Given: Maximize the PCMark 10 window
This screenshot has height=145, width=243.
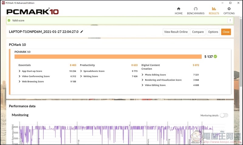Looking at the screenshot, I should [x=231, y=3].
